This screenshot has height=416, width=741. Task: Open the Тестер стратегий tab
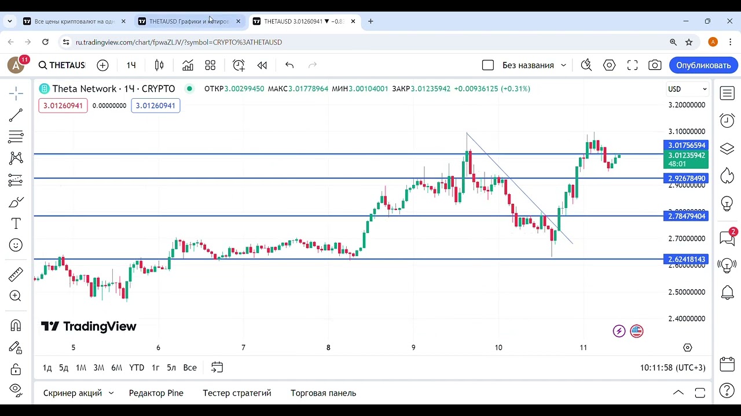pos(237,393)
